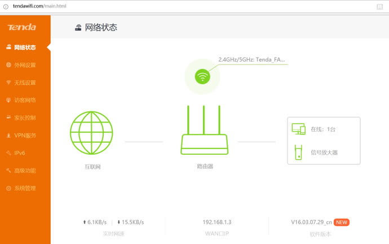Open 系统管理 settings page
Screen dimensions: 389x244
[25, 188]
